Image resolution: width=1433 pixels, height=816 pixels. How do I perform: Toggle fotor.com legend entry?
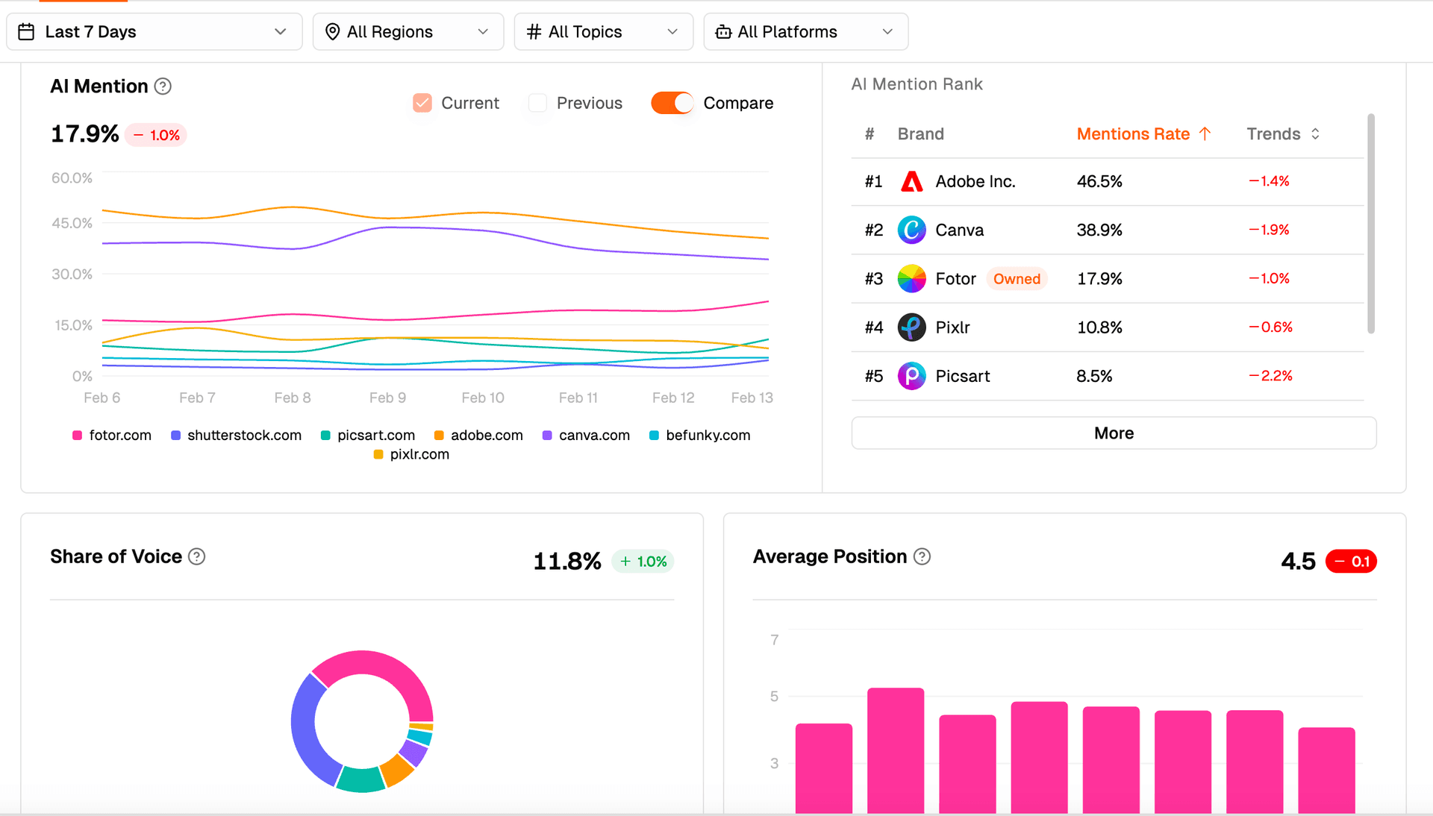[112, 436]
